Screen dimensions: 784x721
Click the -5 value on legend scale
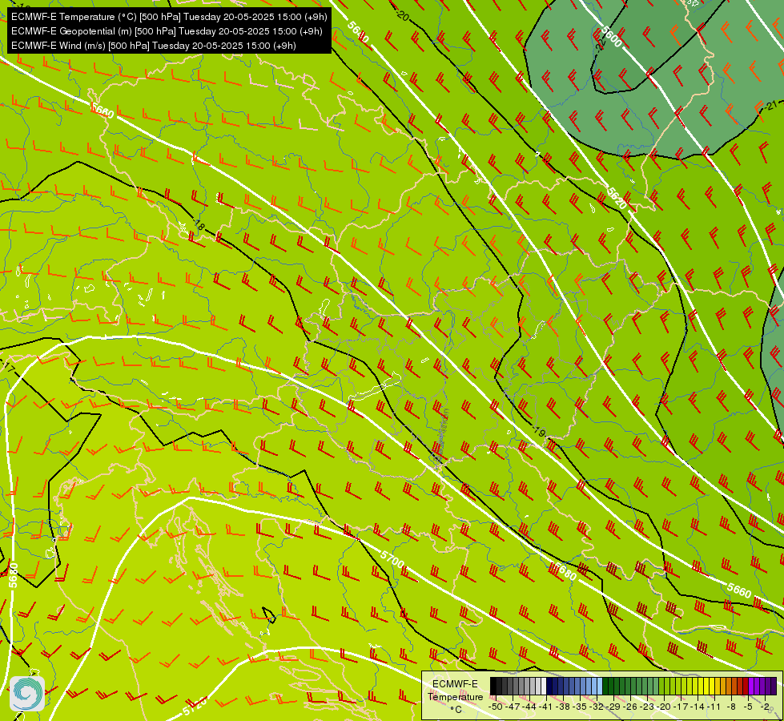[x=748, y=707]
